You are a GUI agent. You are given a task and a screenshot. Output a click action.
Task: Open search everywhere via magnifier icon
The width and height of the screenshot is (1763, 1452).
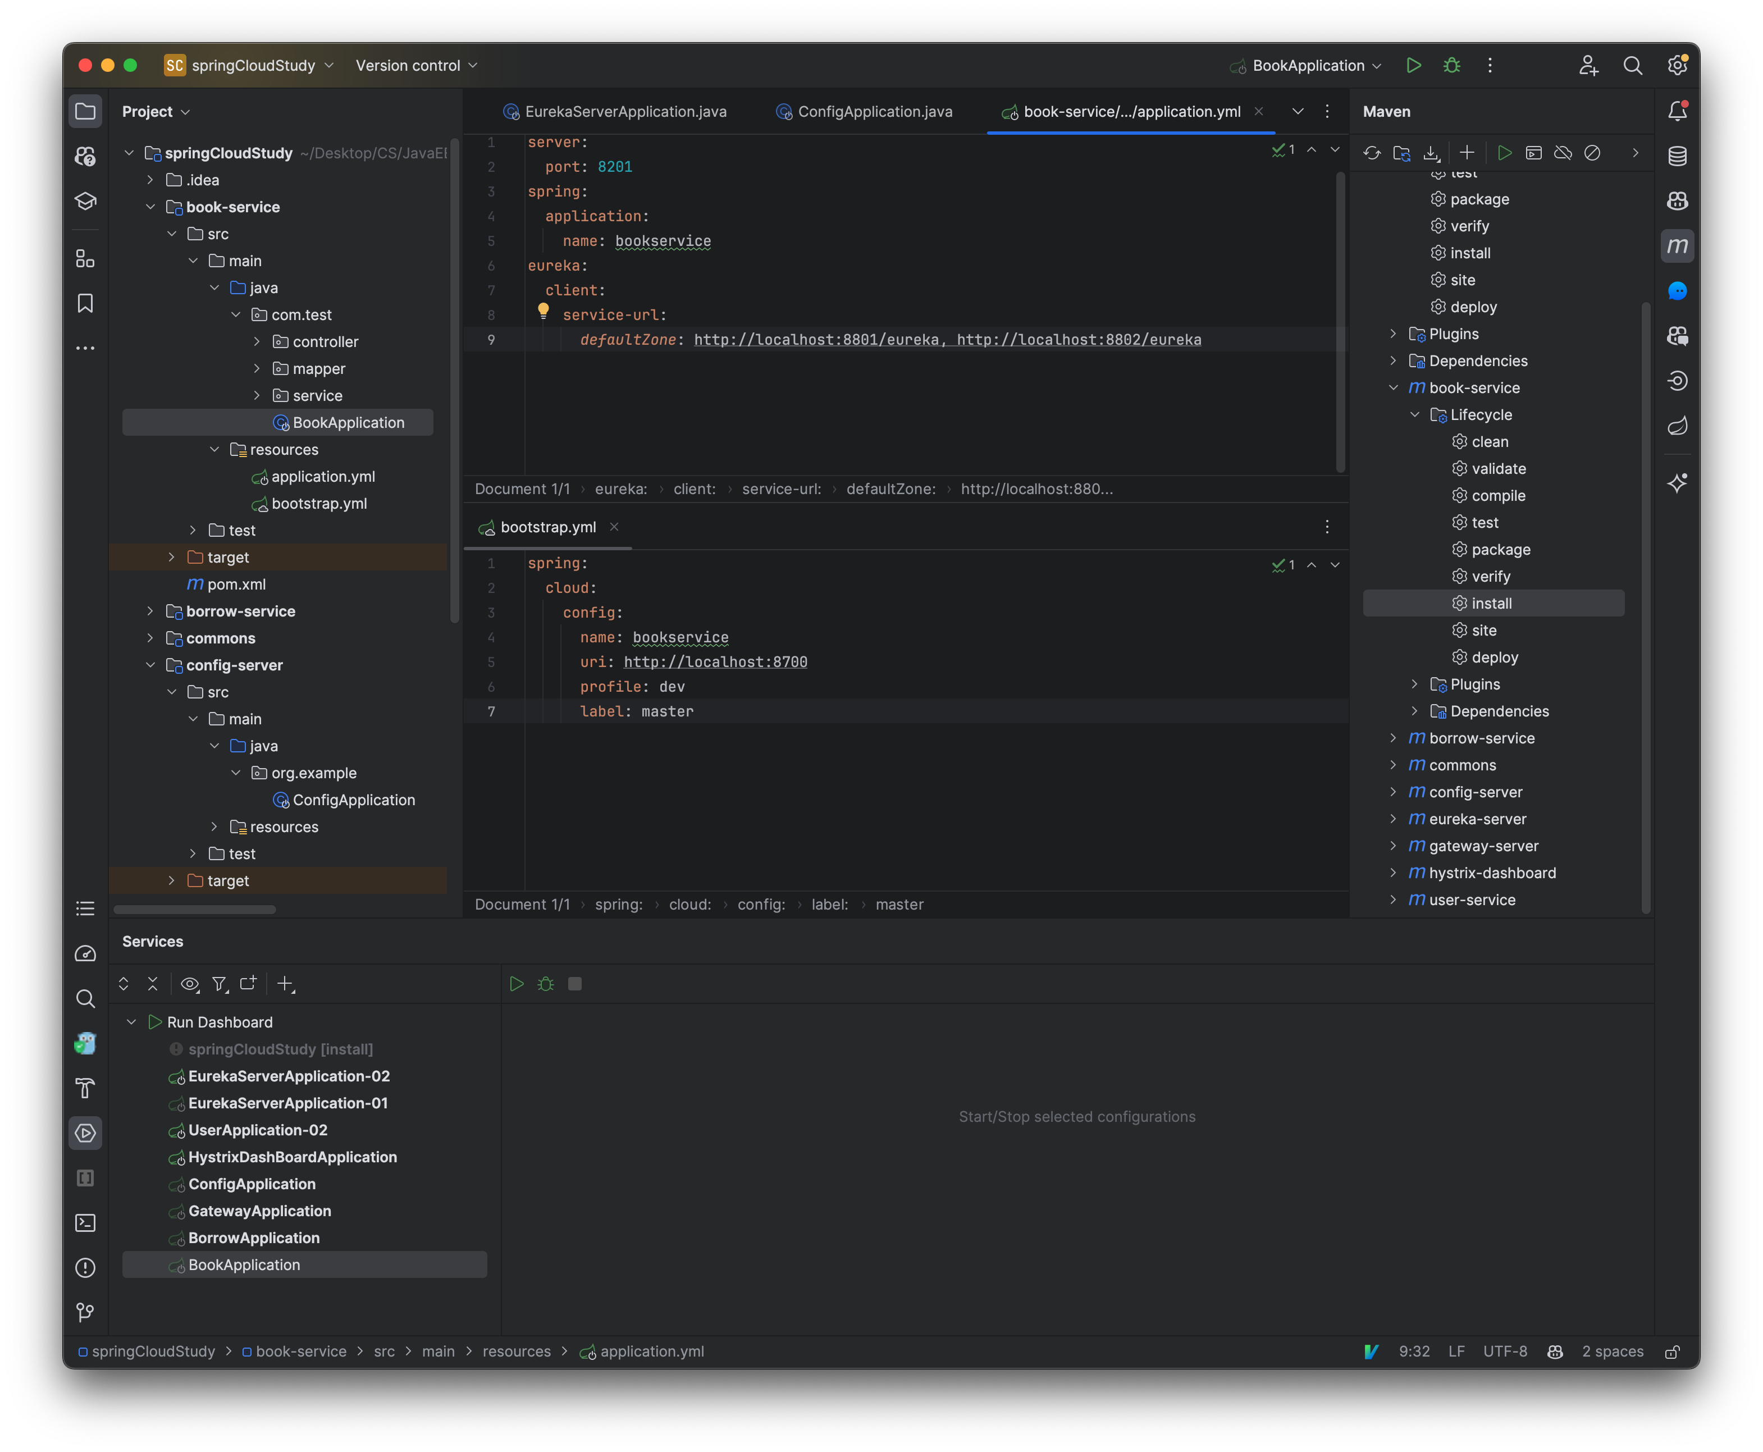pos(1633,65)
